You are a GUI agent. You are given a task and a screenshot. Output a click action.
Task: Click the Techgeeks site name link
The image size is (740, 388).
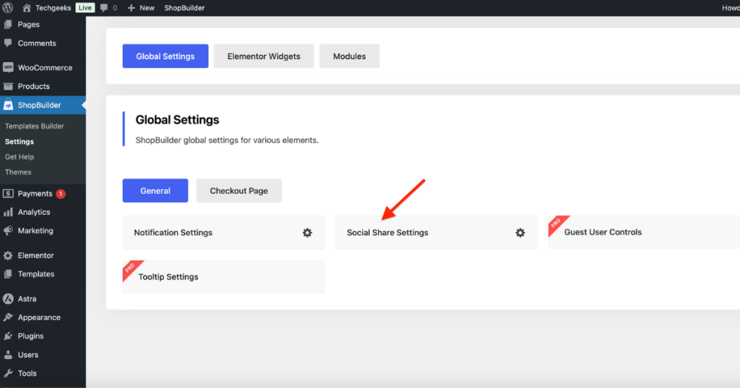tap(53, 7)
